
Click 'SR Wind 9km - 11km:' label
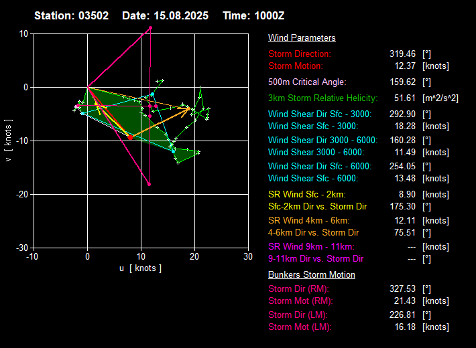pos(311,247)
